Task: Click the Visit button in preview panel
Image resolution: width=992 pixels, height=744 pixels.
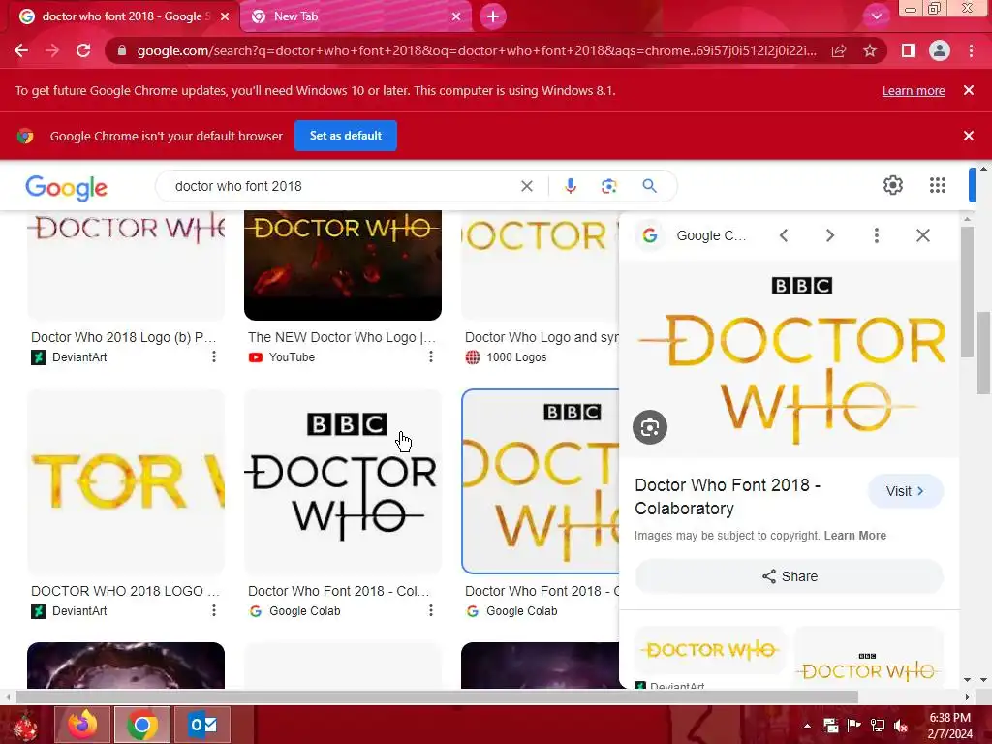Action: coord(906,491)
